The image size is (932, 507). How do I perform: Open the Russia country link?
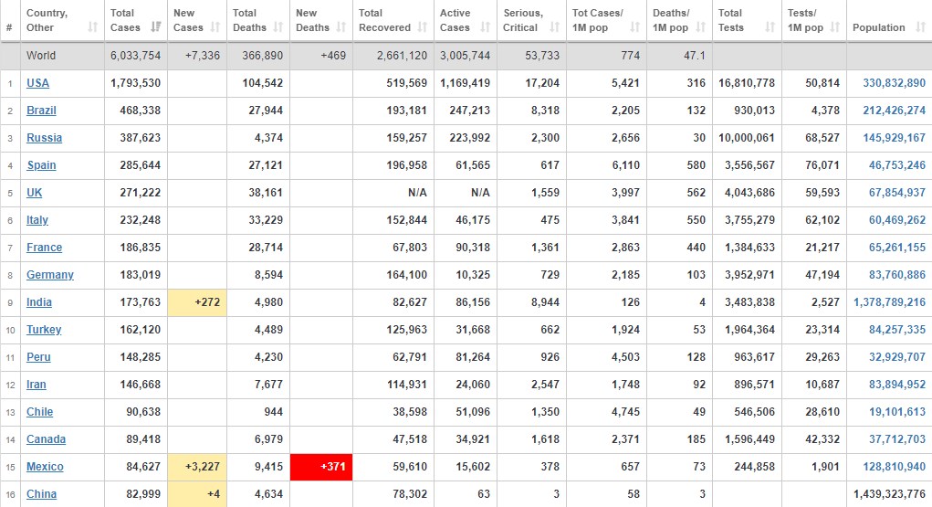tap(44, 138)
